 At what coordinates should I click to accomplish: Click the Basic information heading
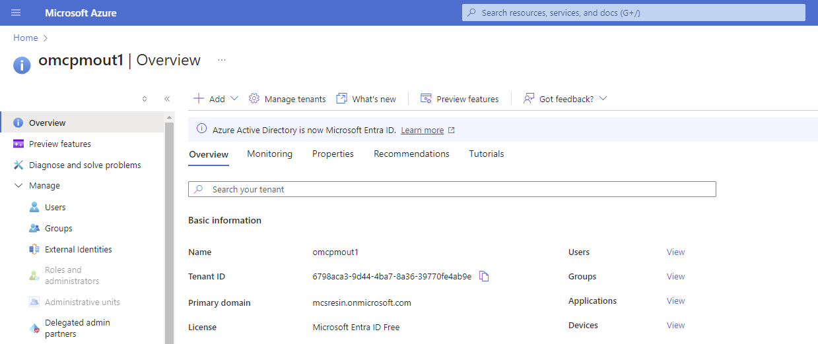click(224, 220)
